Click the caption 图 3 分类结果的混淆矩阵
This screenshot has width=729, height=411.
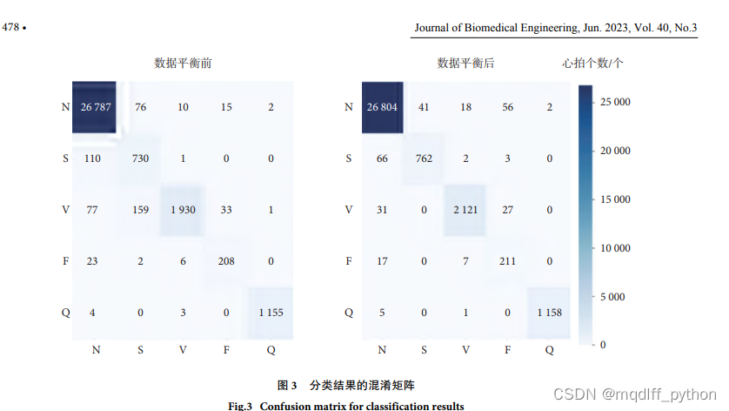[345, 386]
